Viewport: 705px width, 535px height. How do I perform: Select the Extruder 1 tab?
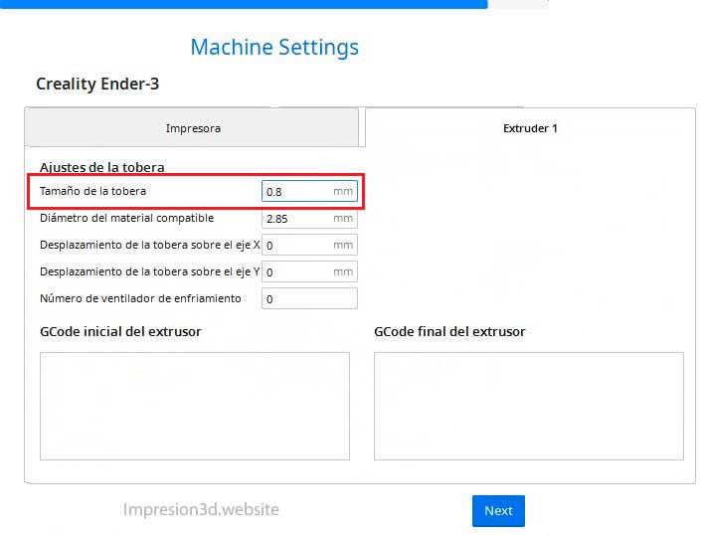(x=530, y=128)
